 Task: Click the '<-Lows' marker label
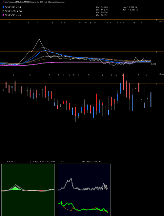point(161,74)
